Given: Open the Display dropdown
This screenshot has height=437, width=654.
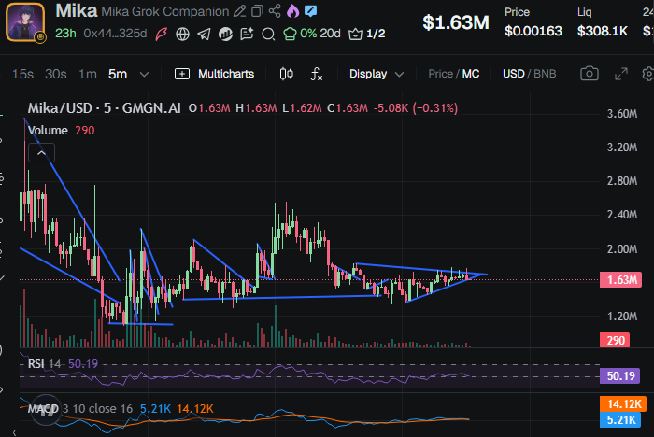Looking at the screenshot, I should (x=377, y=74).
